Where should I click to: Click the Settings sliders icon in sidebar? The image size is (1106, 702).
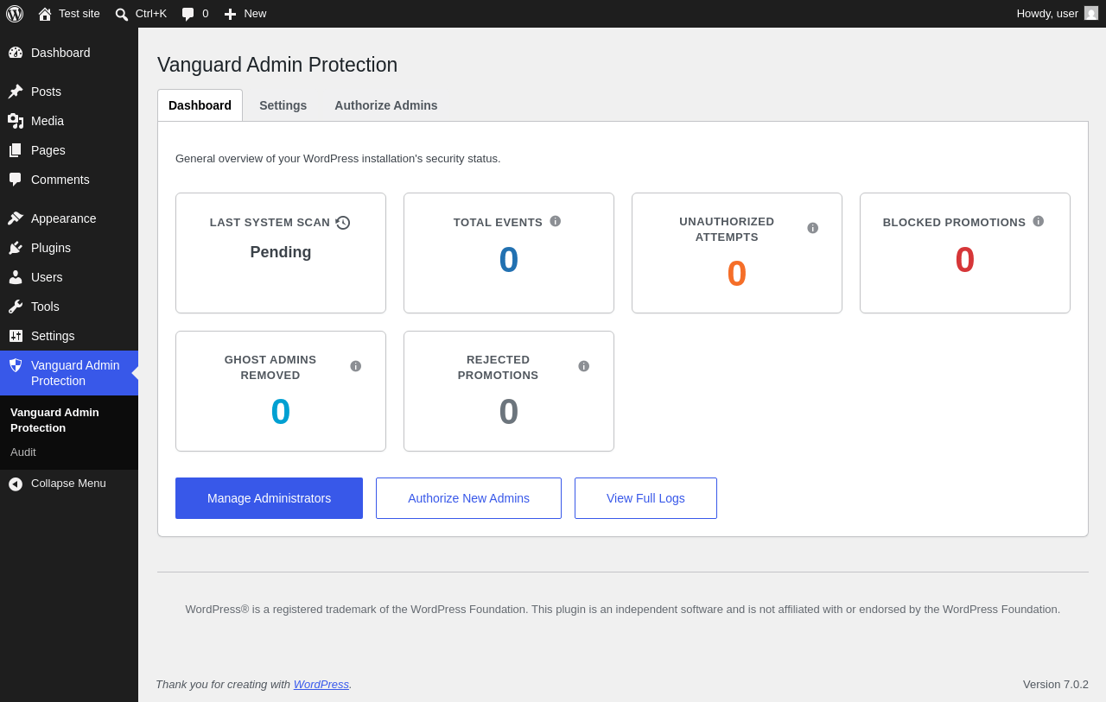16,336
